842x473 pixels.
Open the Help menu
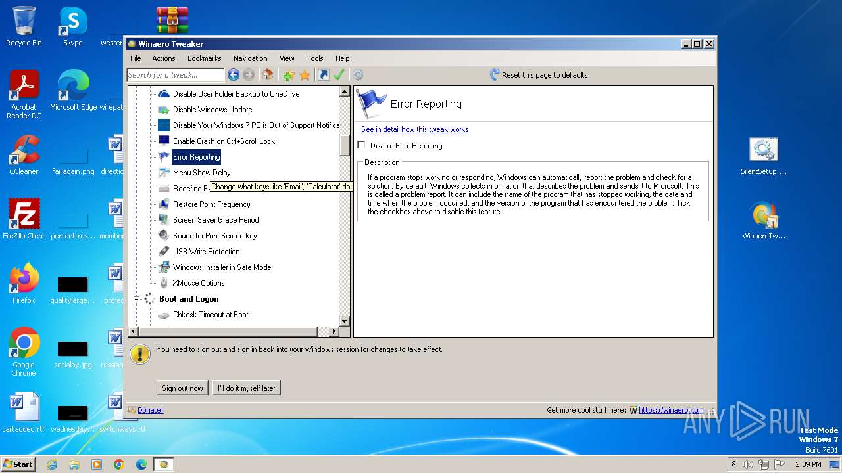(x=342, y=58)
